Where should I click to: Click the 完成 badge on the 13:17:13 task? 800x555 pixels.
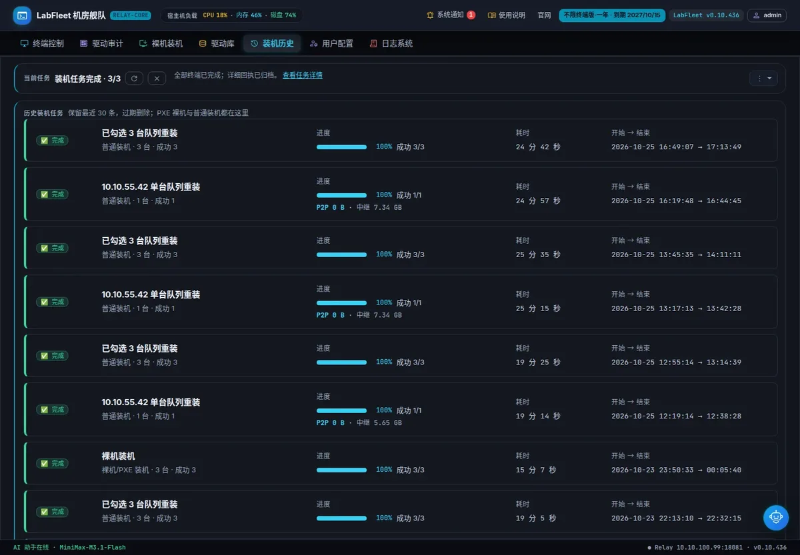pyautogui.click(x=52, y=302)
